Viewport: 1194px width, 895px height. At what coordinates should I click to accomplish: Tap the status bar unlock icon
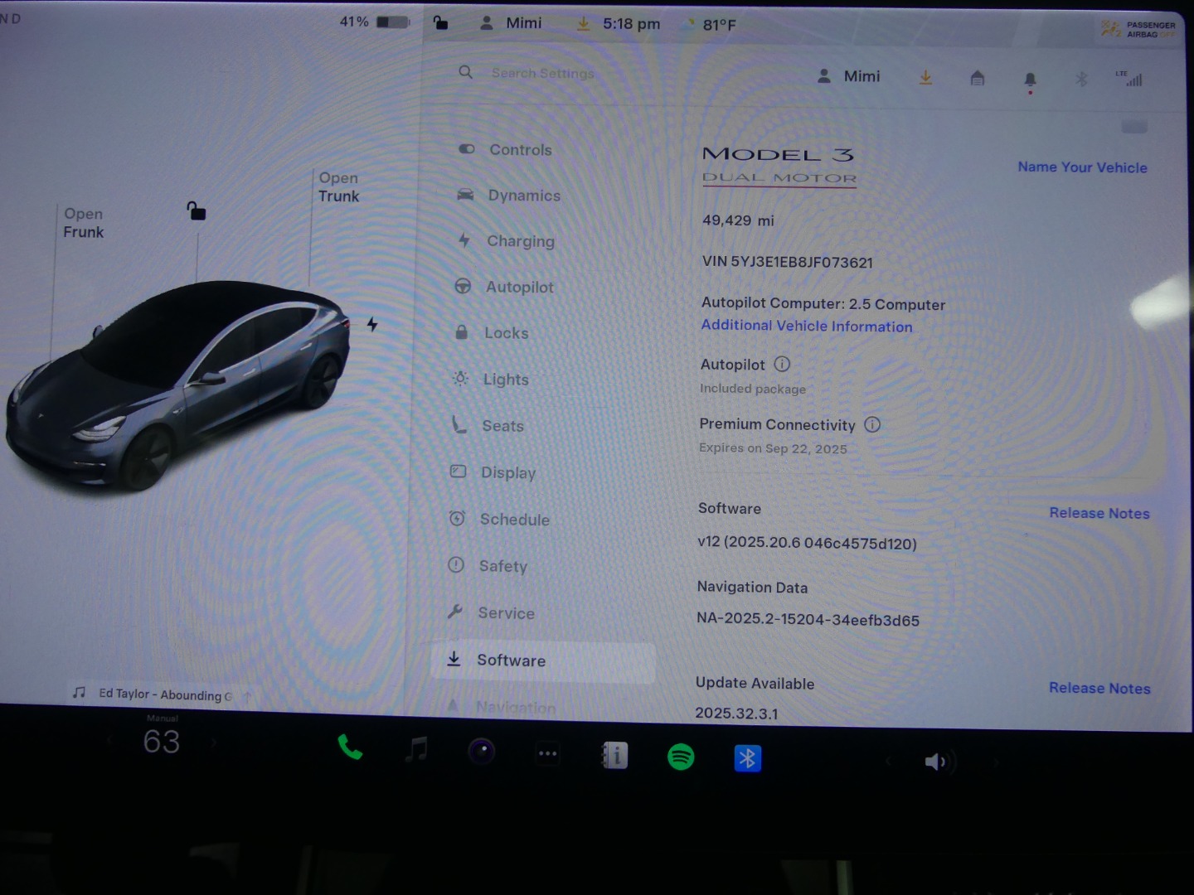click(x=440, y=22)
